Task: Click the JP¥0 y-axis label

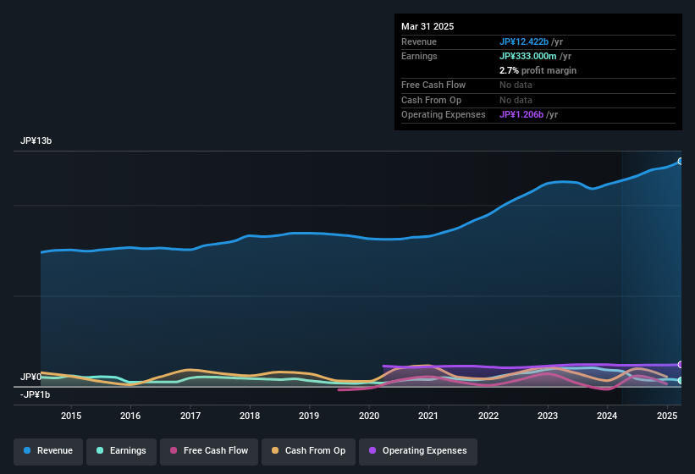Action: (30, 377)
